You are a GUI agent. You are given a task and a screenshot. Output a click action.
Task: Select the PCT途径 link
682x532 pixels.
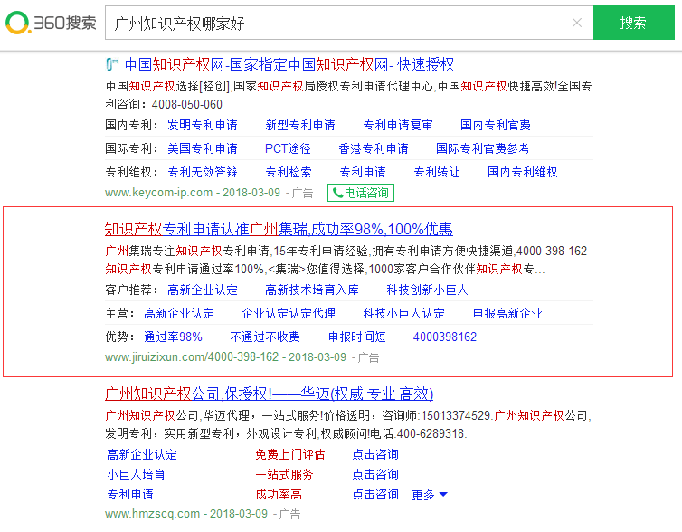pyautogui.click(x=288, y=148)
